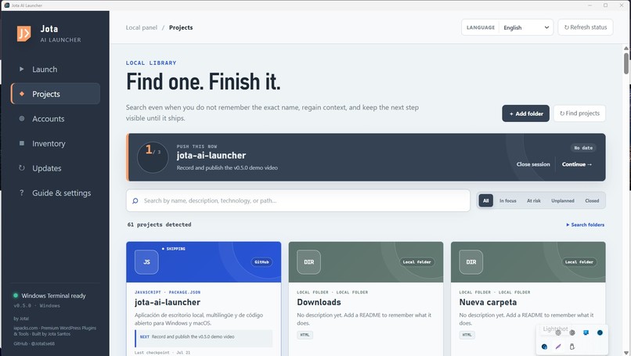Open the Downloads project card title
This screenshot has height=356, width=631.
319,302
